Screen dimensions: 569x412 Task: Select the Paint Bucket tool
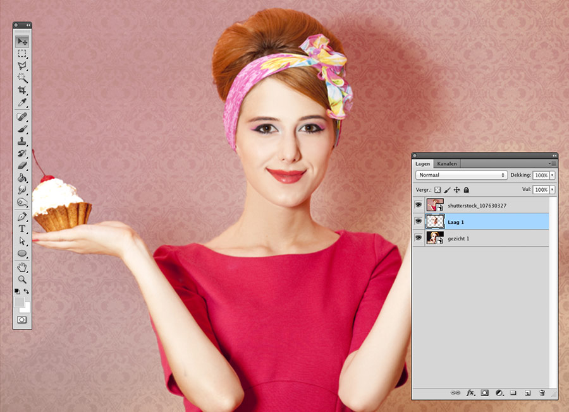tap(22, 178)
